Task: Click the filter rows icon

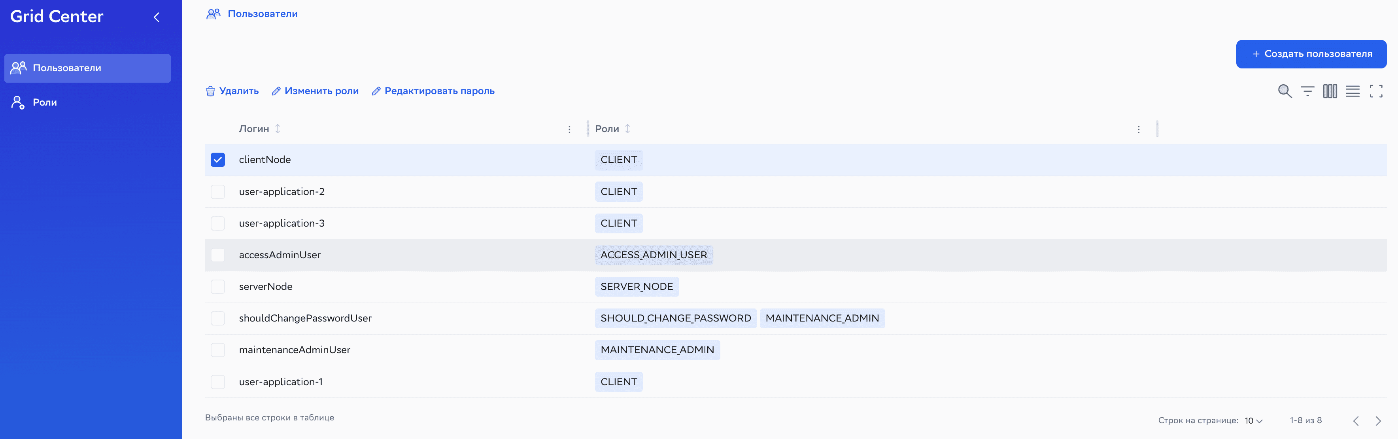Action: tap(1307, 91)
